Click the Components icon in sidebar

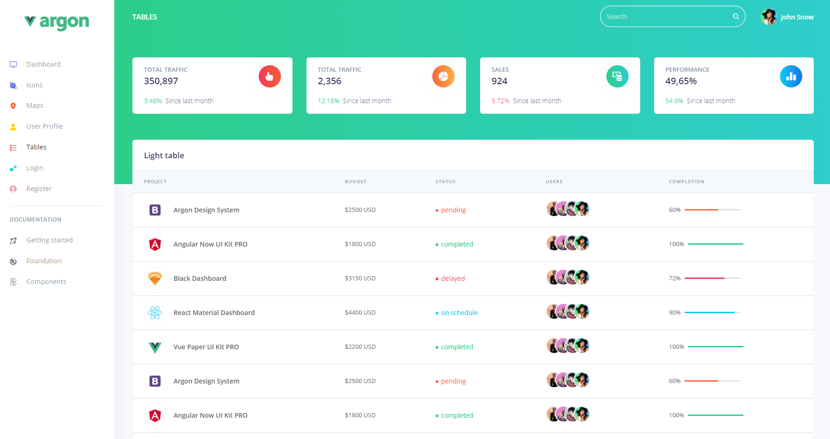click(13, 282)
